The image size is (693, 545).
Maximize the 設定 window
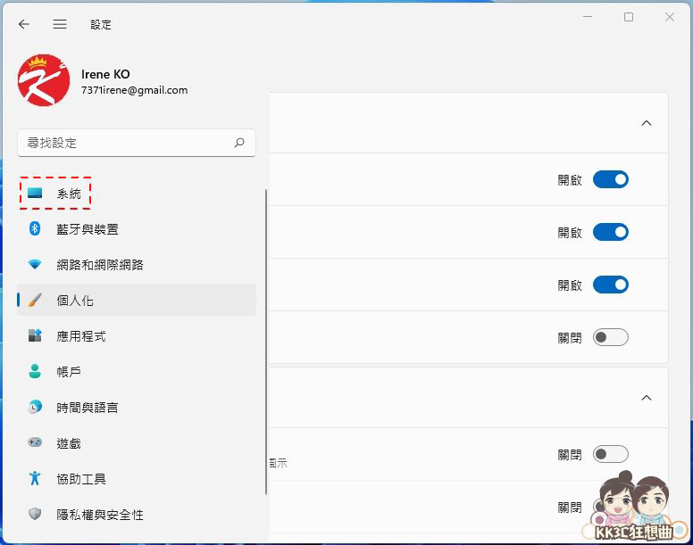629,17
